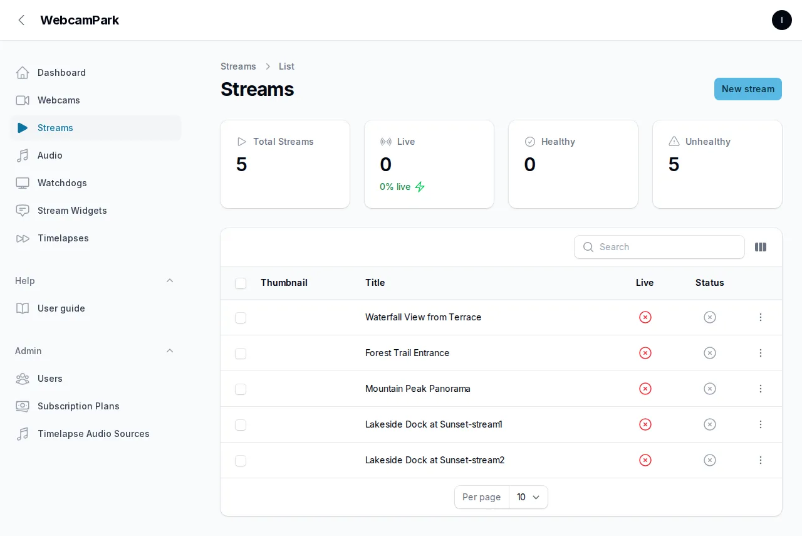The height and width of the screenshot is (536, 802).
Task: Click the Webcams camera icon in the sidebar
Action: click(23, 100)
